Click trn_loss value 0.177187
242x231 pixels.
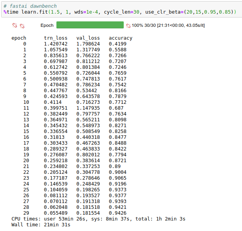pyautogui.click(x=56, y=178)
